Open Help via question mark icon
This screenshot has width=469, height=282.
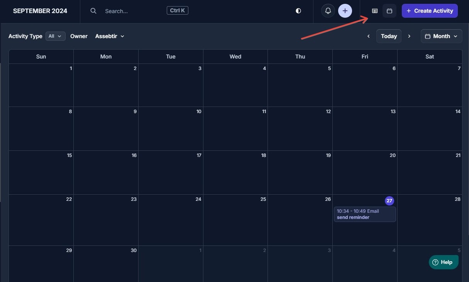(435, 262)
